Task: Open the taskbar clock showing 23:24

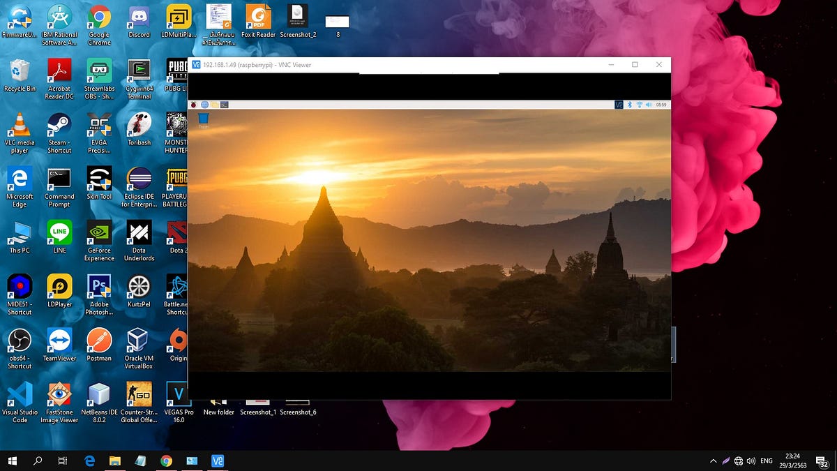Action: click(792, 461)
